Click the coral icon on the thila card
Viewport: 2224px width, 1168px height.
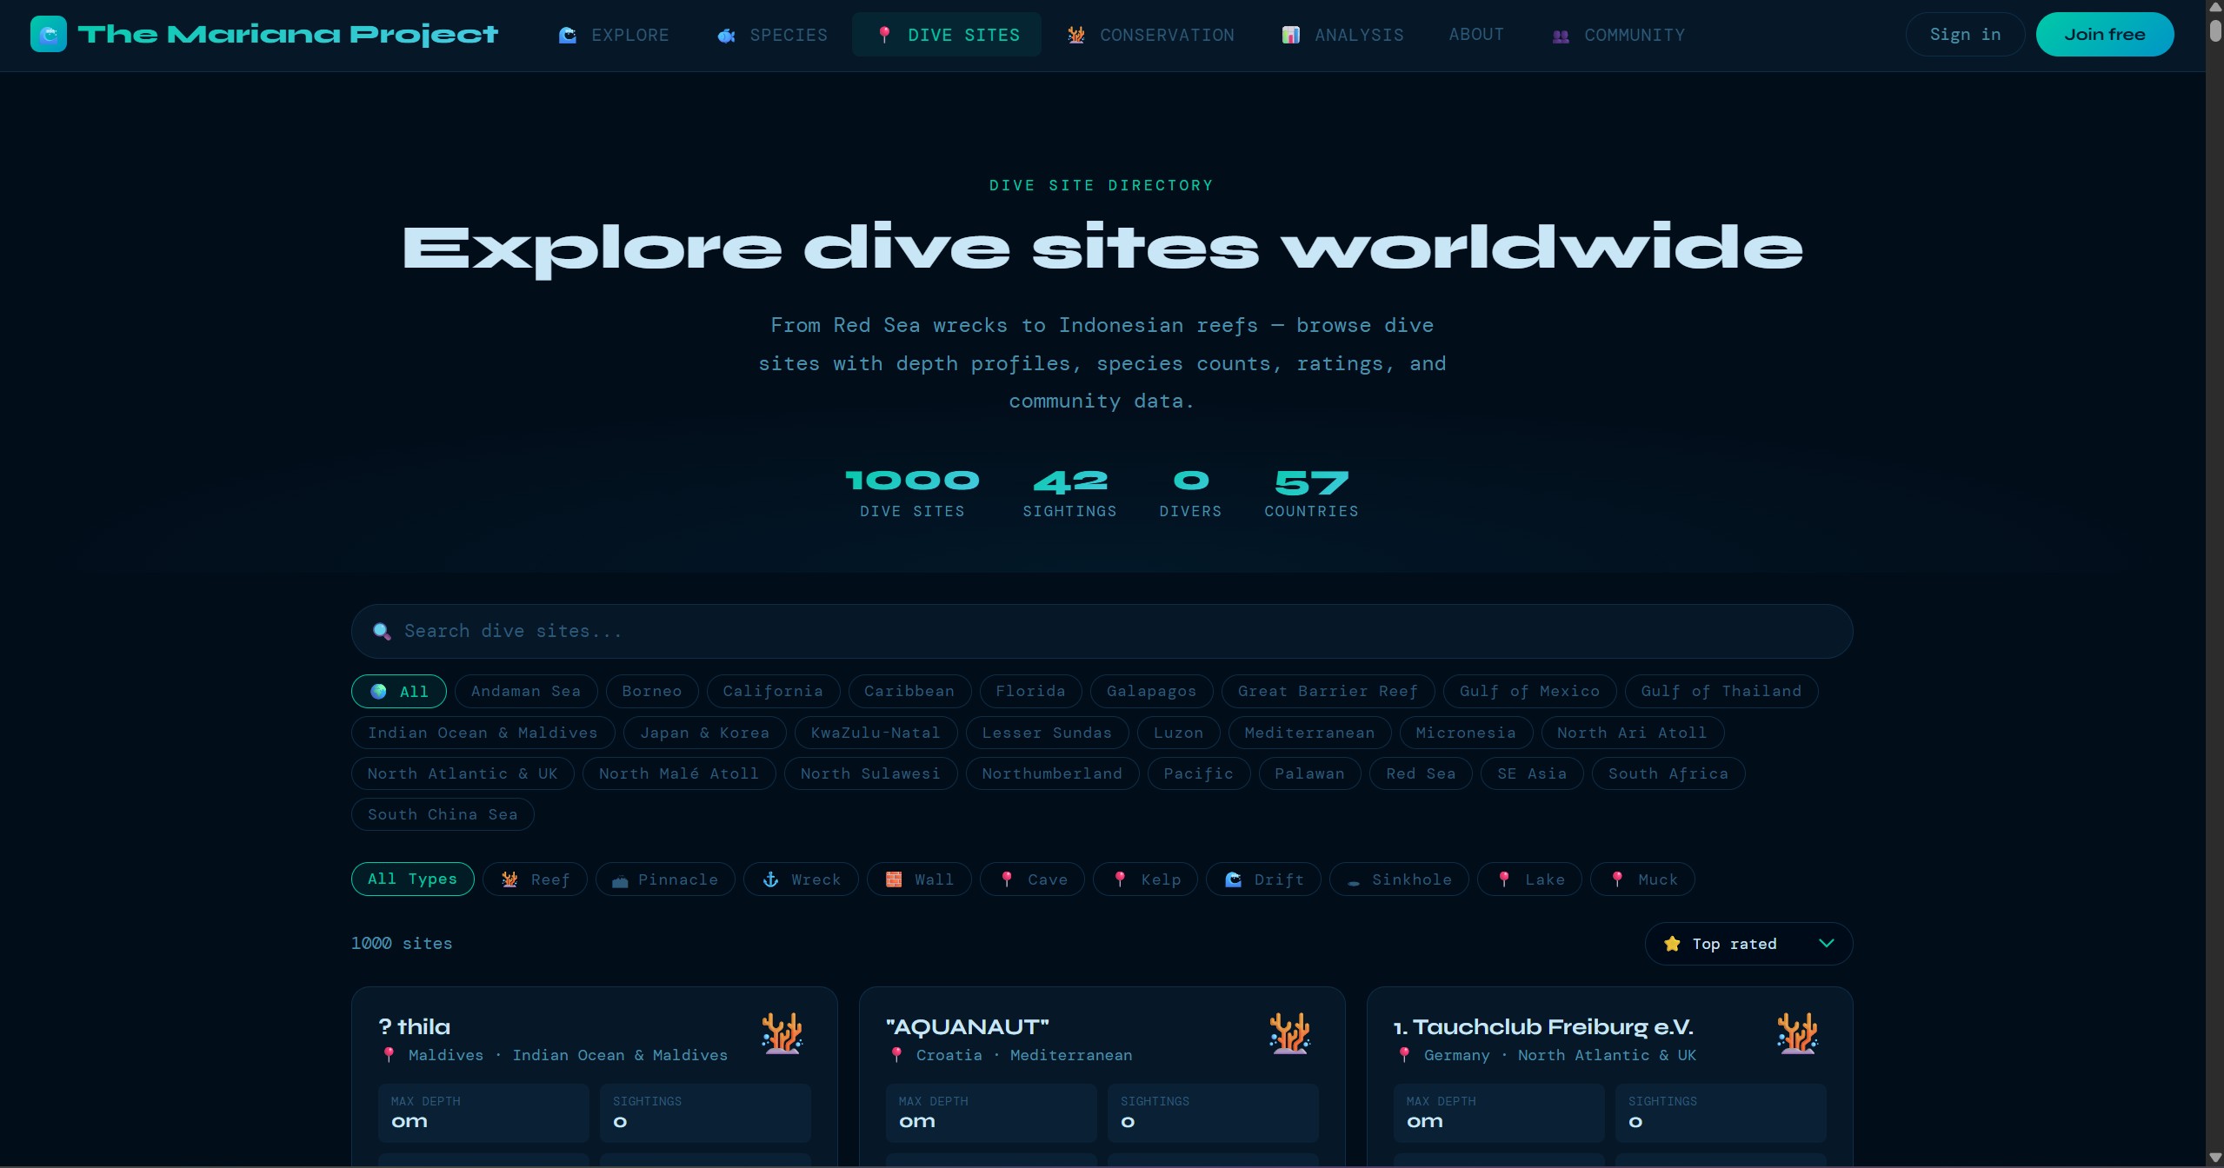tap(782, 1034)
